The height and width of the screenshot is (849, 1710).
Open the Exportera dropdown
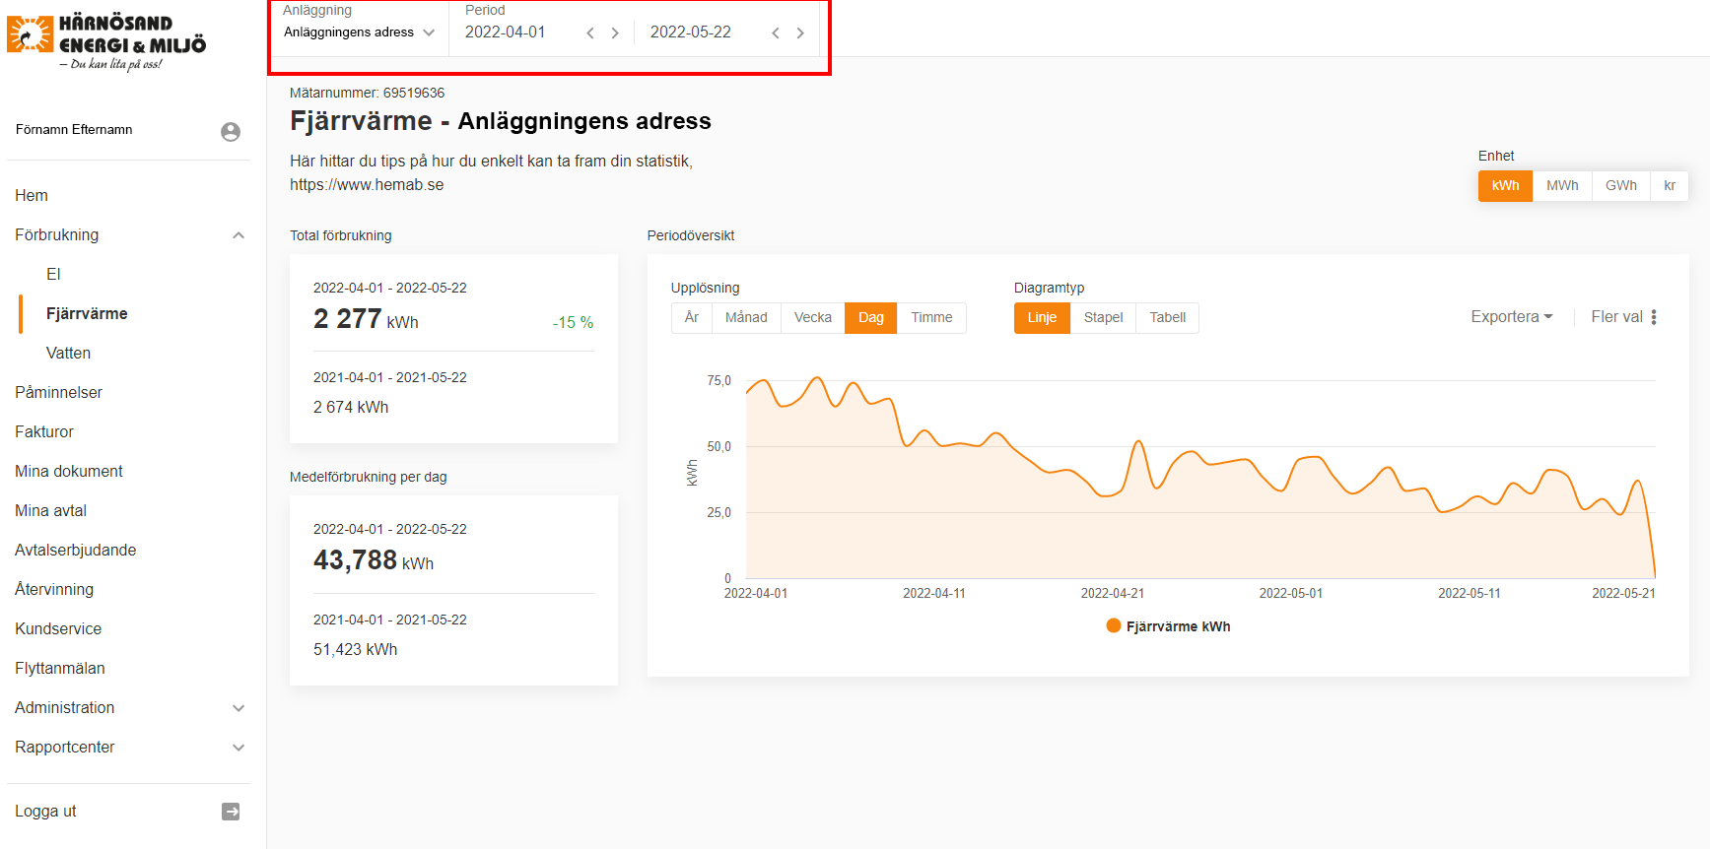1511,317
